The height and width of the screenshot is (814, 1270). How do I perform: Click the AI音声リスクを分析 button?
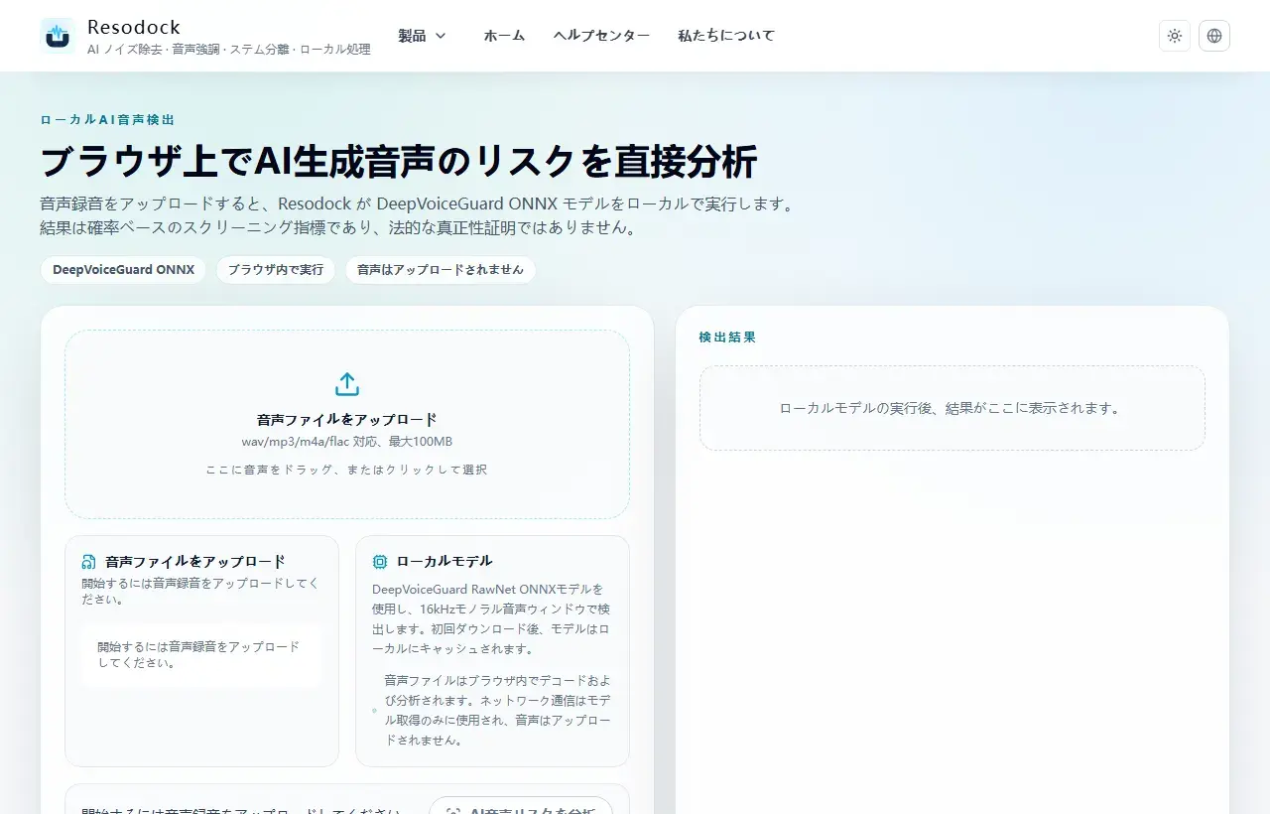point(521,805)
